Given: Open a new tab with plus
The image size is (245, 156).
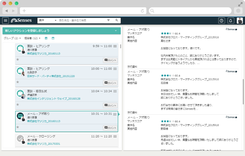Looking at the screenshot, I should [x=24, y=11].
